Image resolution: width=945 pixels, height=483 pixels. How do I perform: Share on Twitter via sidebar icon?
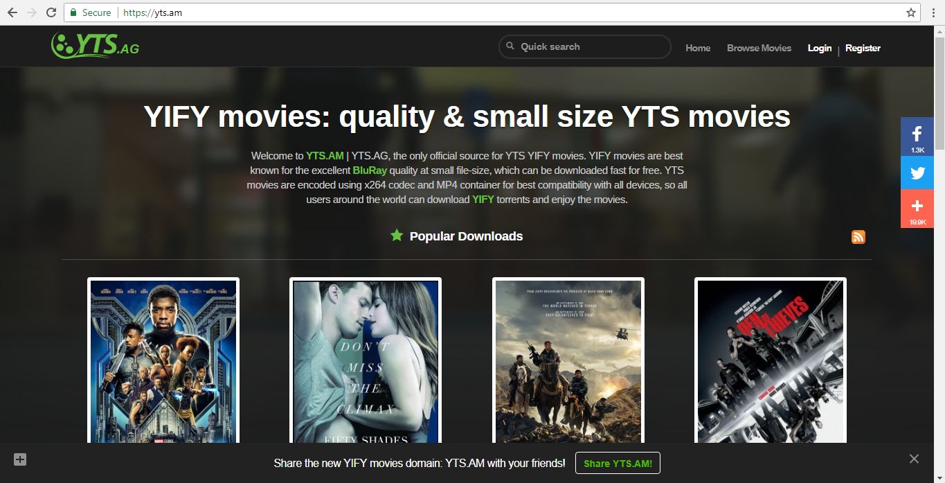[917, 173]
